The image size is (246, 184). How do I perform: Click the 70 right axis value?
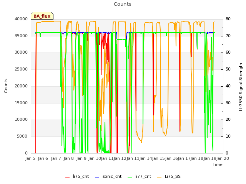pyautogui.click(x=228, y=36)
